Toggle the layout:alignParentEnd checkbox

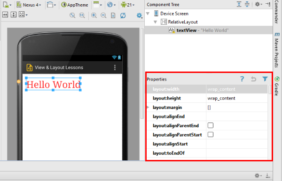coord(211,125)
